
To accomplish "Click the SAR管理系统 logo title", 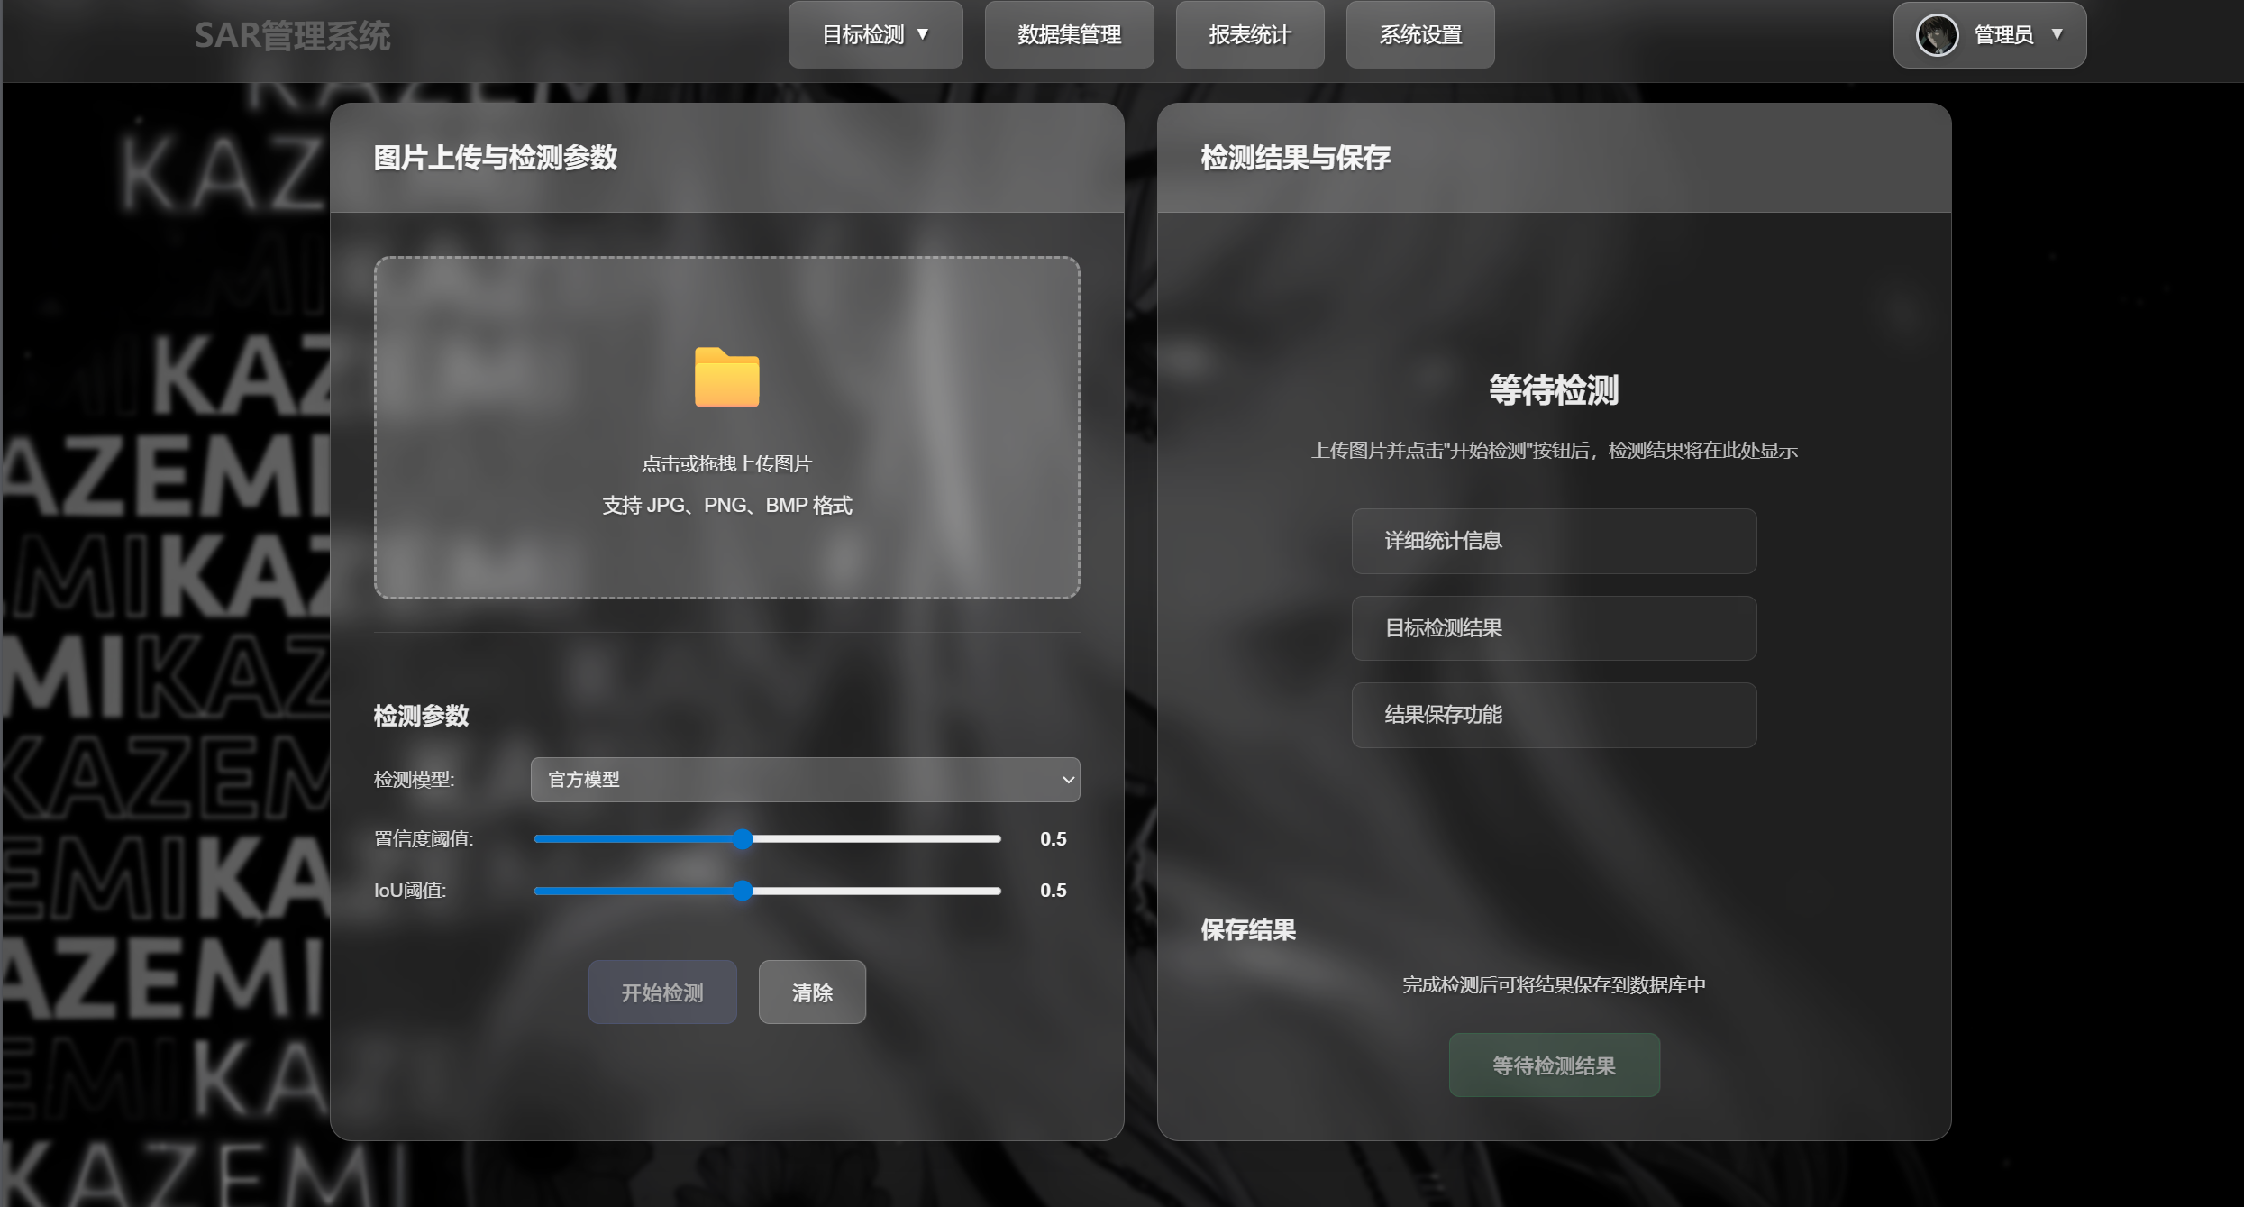I will click(292, 36).
